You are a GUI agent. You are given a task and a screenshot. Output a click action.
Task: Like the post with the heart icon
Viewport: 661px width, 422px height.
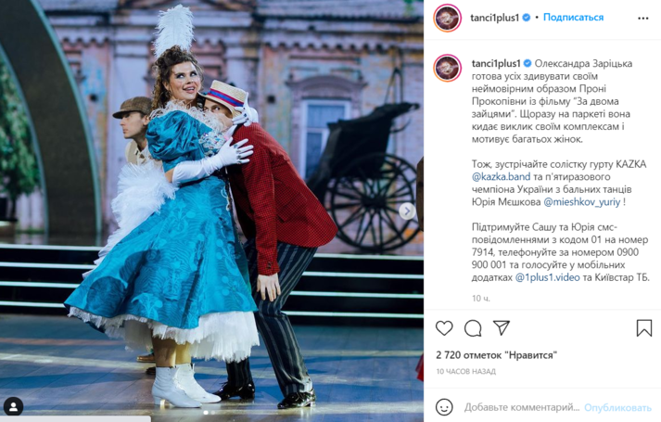(x=444, y=328)
